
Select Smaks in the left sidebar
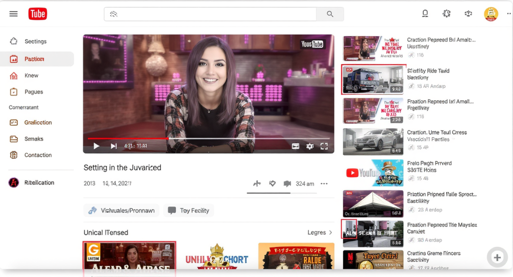click(x=34, y=139)
